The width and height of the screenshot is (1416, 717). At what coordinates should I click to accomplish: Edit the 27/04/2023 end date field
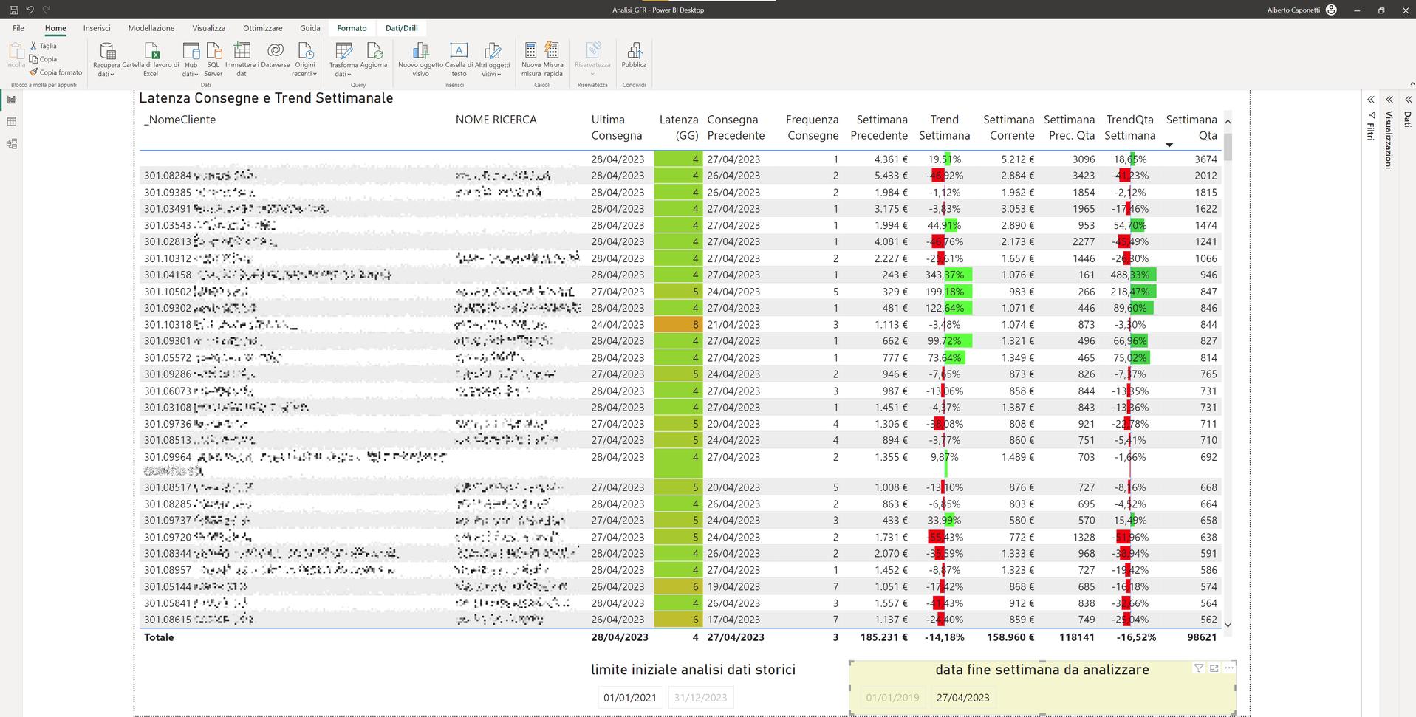[x=962, y=698]
